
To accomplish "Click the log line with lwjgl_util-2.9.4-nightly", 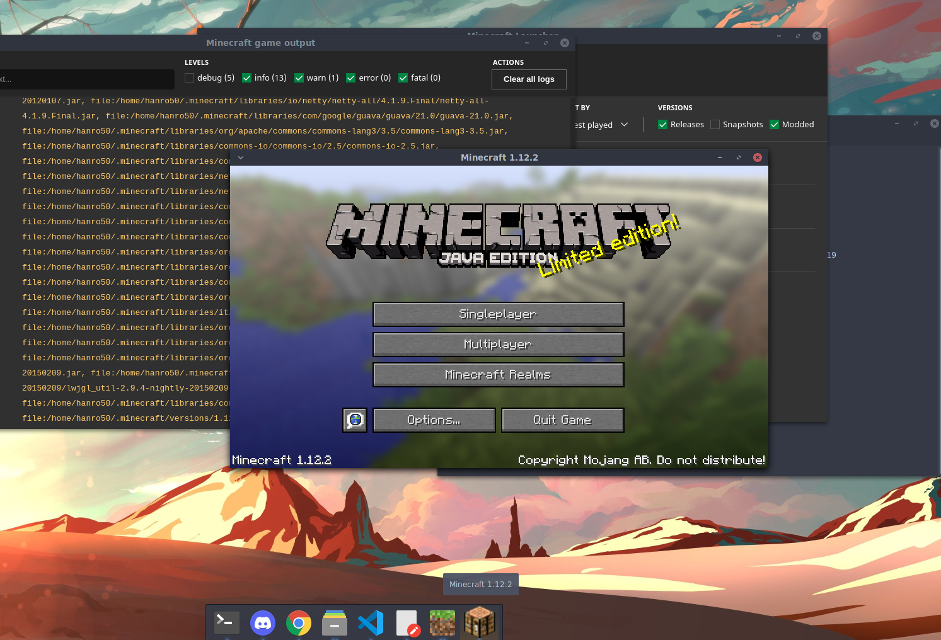I will (x=126, y=388).
